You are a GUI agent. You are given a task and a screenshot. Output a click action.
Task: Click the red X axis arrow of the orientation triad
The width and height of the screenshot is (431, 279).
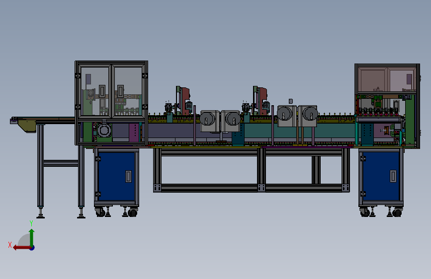(x=21, y=248)
